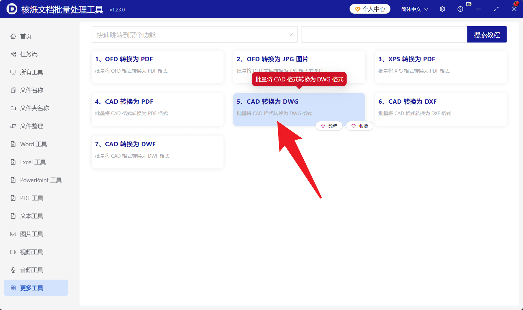Maximize the window with expand arrows icon

tap(496, 9)
